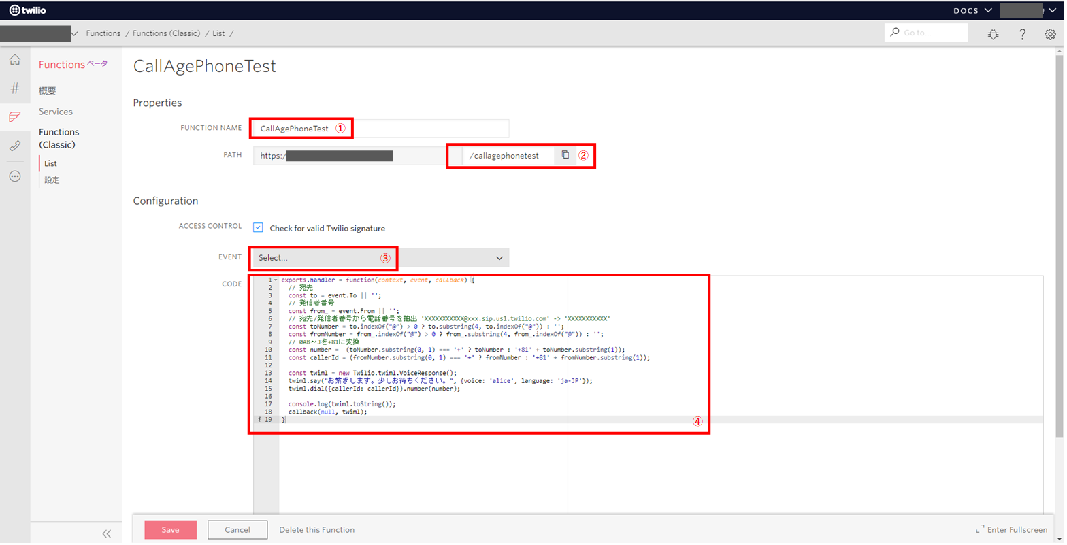This screenshot has width=1067, height=545.
Task: Collapse code fold arrow at line 1
Action: pyautogui.click(x=276, y=280)
